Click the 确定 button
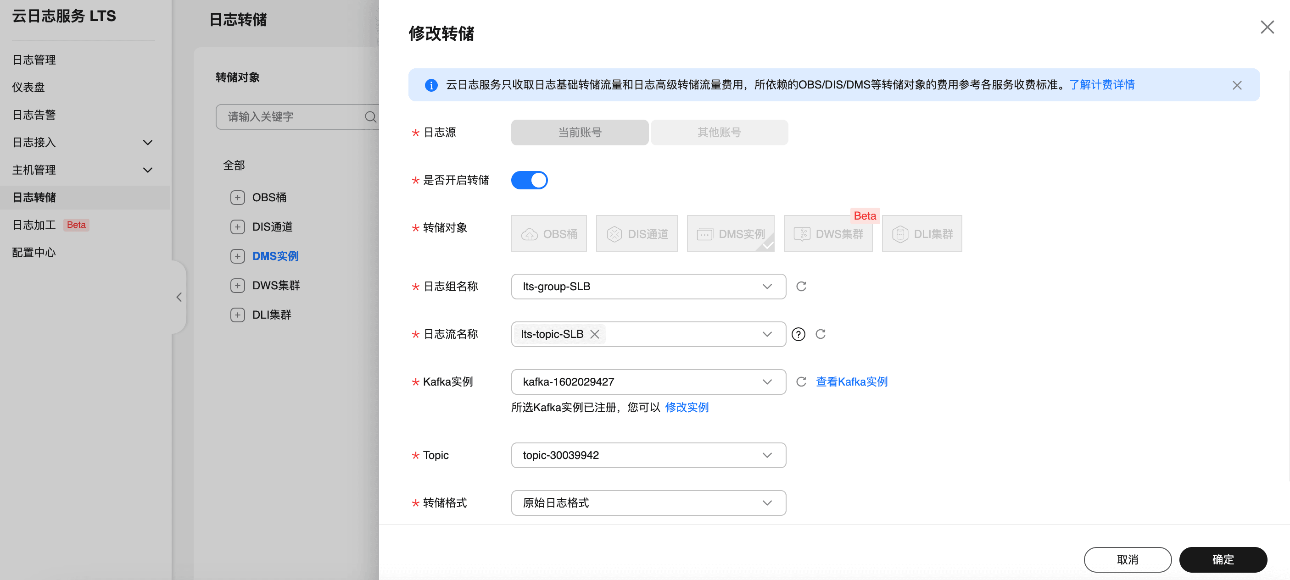1290x580 pixels. click(1223, 559)
